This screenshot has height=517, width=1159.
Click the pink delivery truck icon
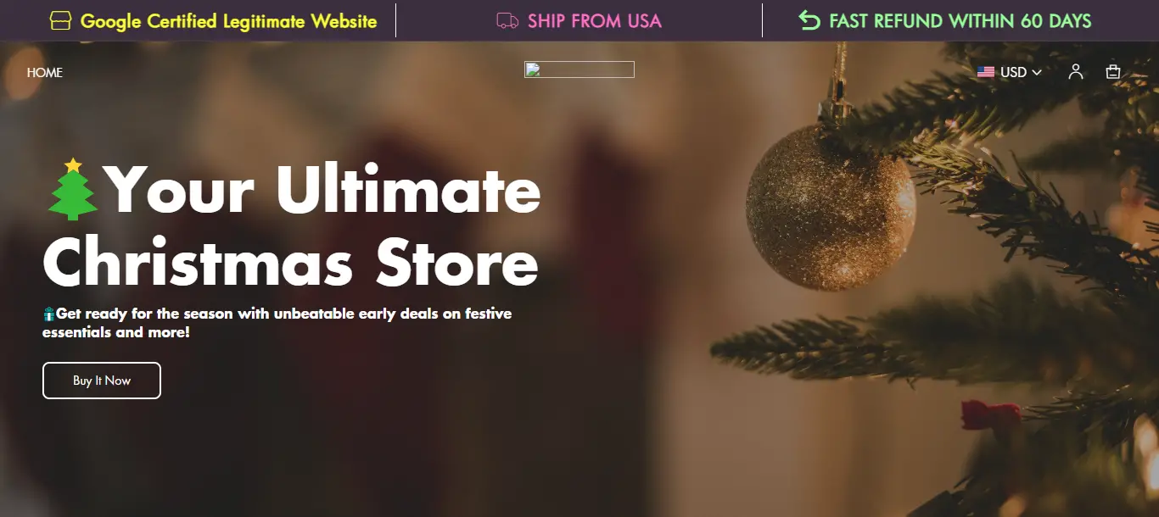pyautogui.click(x=507, y=20)
